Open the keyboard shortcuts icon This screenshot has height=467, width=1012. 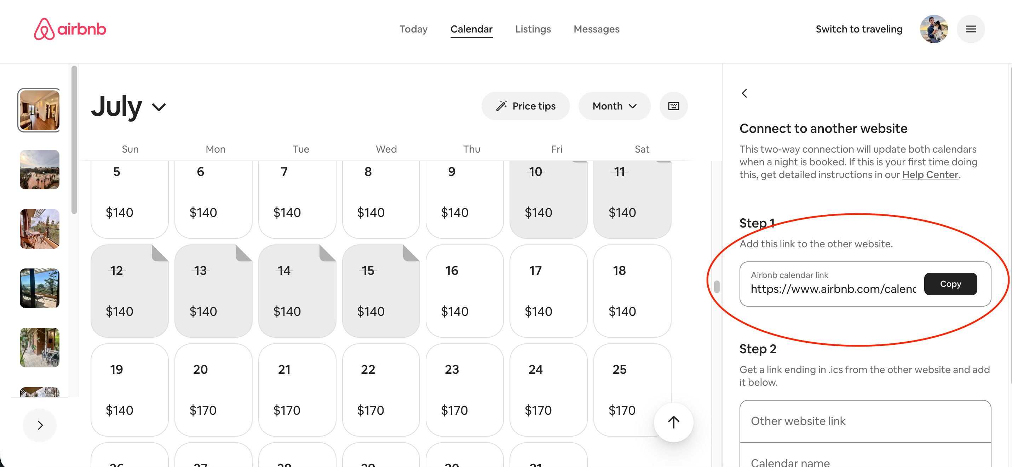click(673, 106)
